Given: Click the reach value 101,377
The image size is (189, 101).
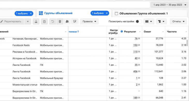Looking at the screenshot, I should tap(159, 52).
